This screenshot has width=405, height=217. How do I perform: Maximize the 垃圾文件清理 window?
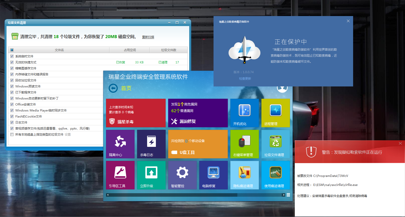[x=177, y=23]
